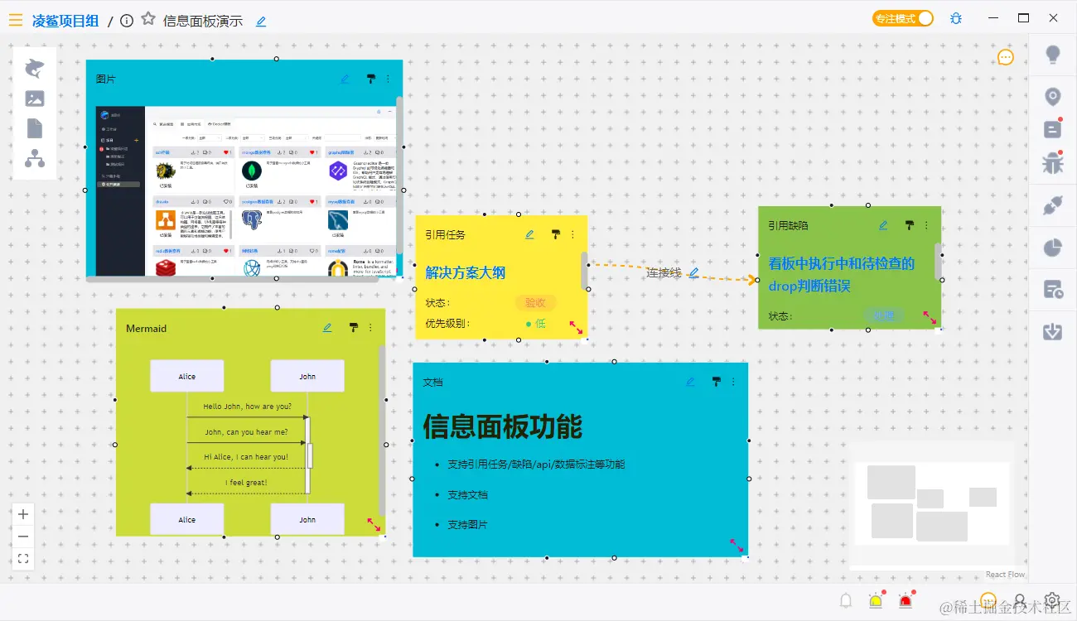Edit the 文档 node with its pencil icon
The height and width of the screenshot is (621, 1077).
coord(691,383)
